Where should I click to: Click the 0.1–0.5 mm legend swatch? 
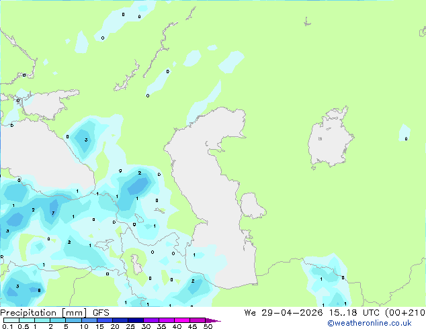(11, 320)
